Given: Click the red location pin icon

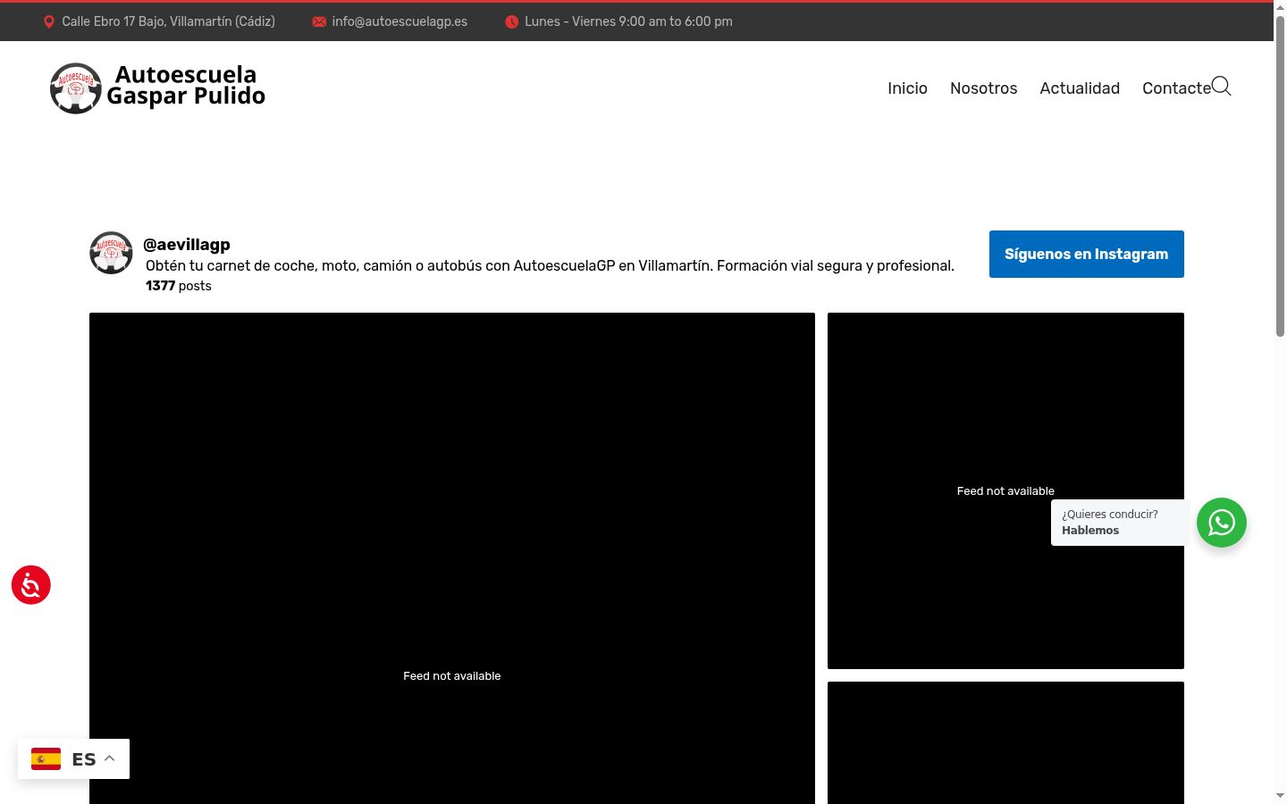Looking at the screenshot, I should coord(49,22).
